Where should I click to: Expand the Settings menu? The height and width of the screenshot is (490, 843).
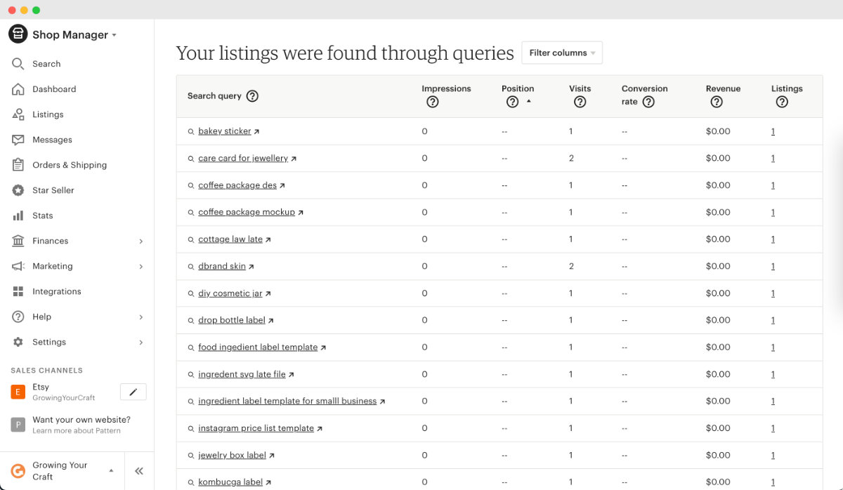coord(49,342)
